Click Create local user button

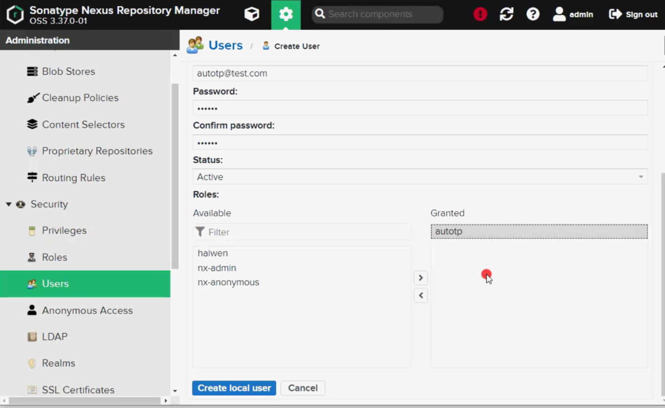pos(234,388)
